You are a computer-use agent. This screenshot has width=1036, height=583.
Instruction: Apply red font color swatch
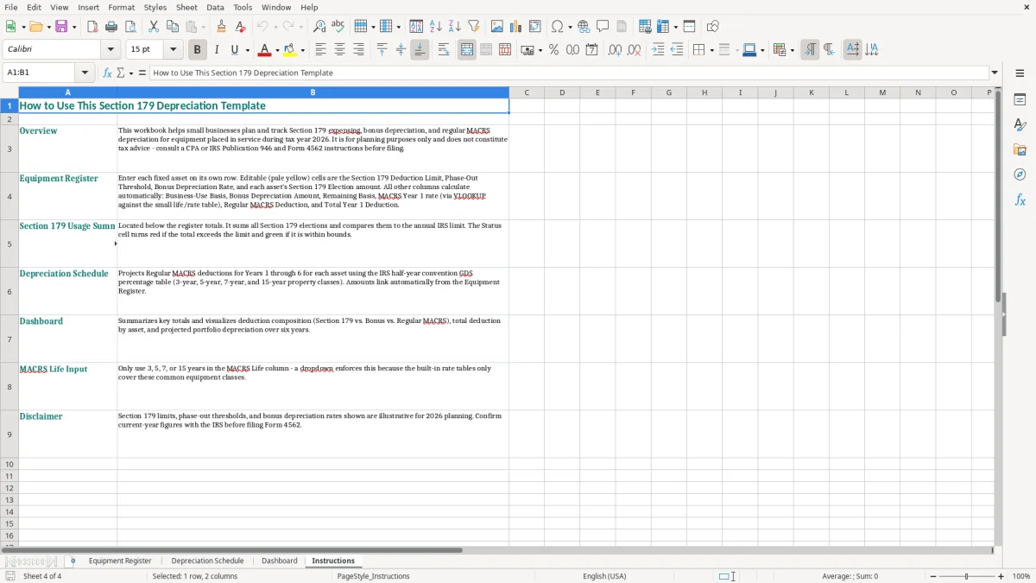[264, 50]
